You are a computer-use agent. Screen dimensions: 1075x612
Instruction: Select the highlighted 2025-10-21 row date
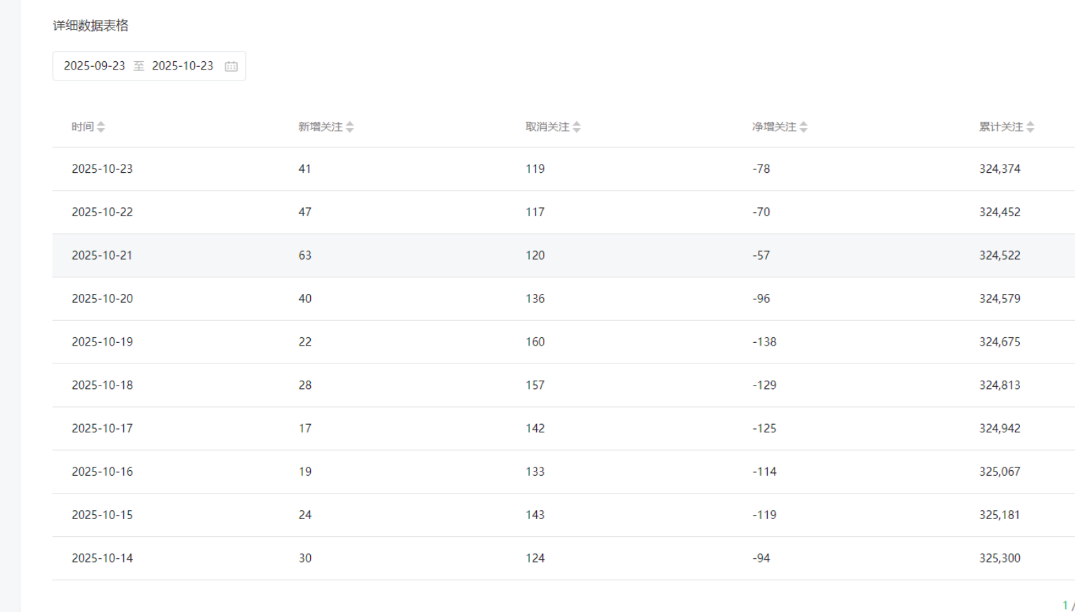click(x=102, y=255)
